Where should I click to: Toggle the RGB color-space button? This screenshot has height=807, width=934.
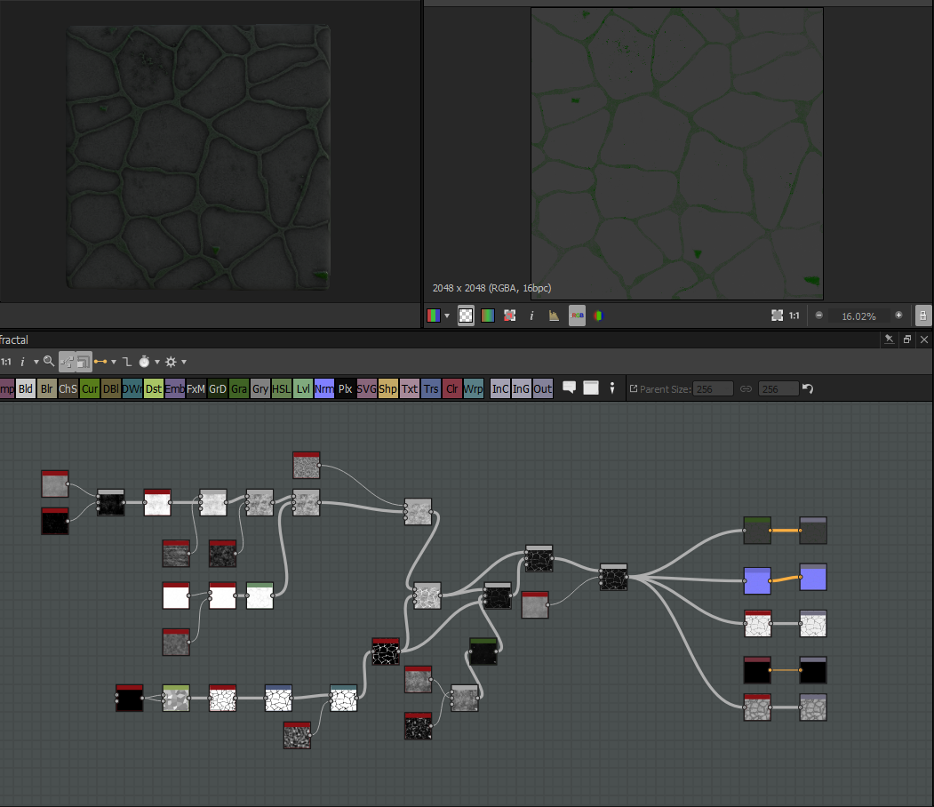click(577, 316)
